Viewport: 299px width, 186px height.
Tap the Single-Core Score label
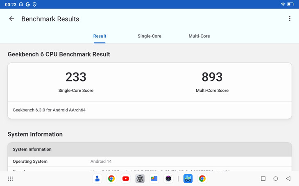tap(76, 91)
